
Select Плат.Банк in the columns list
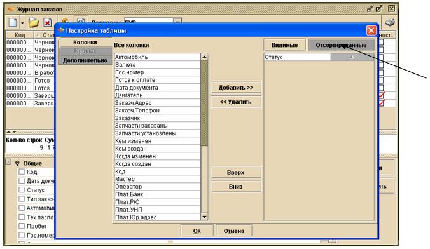157,194
